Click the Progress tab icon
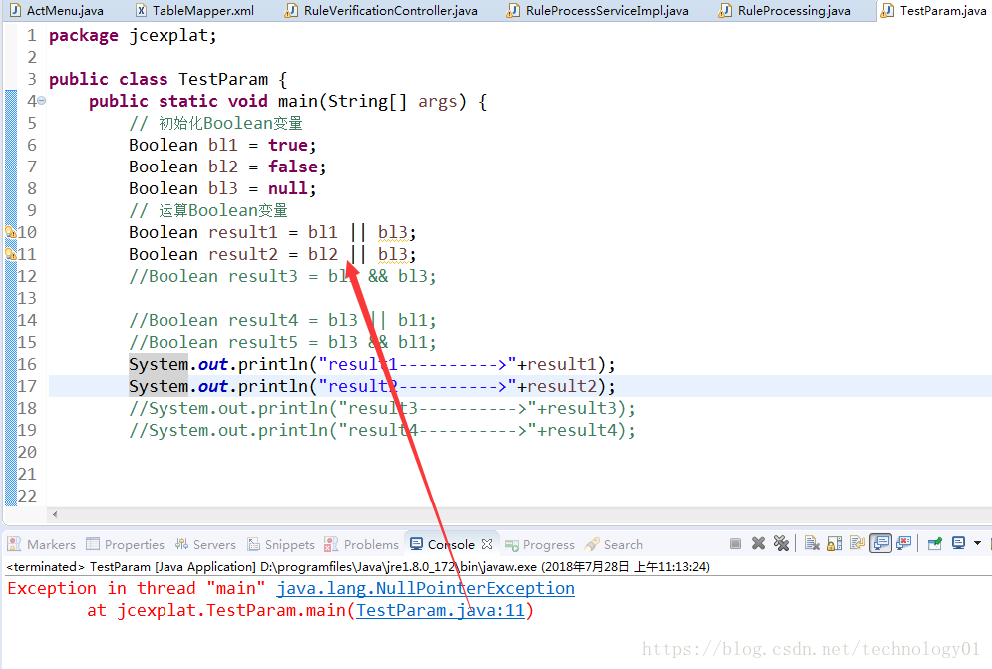The image size is (992, 669). pyautogui.click(x=512, y=545)
